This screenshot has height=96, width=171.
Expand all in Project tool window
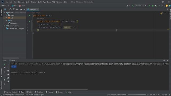coord(14,10)
